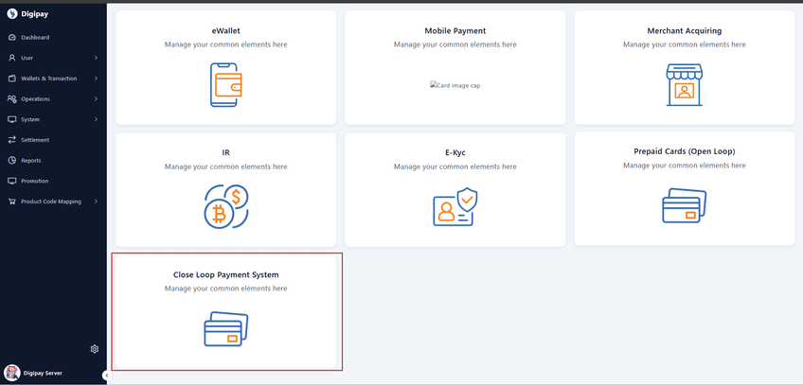Click the eWallet phone wallet illustration
The image size is (803, 385).
pyautogui.click(x=225, y=85)
